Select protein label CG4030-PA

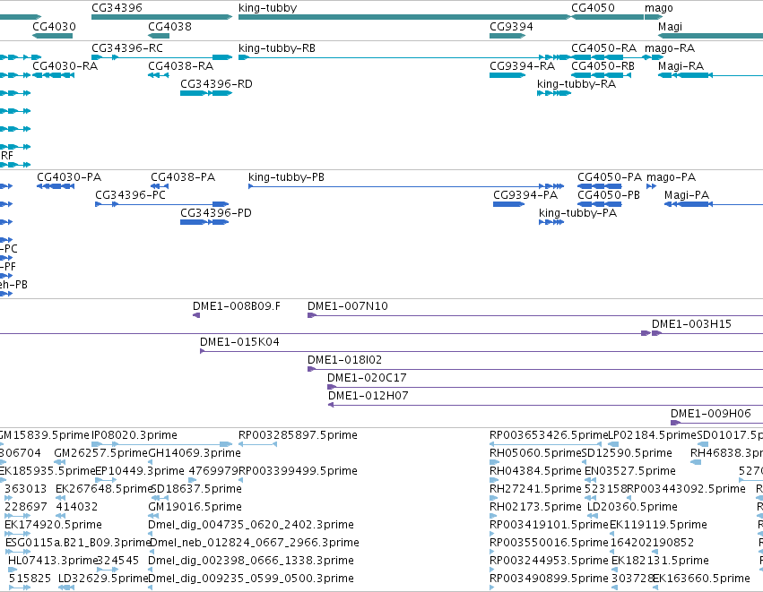(69, 177)
